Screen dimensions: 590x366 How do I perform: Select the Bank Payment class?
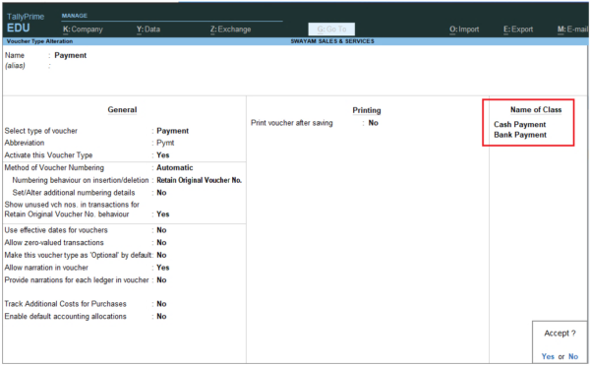click(x=520, y=135)
